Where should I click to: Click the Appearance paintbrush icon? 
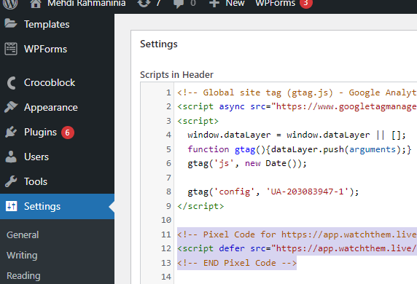click(x=11, y=107)
